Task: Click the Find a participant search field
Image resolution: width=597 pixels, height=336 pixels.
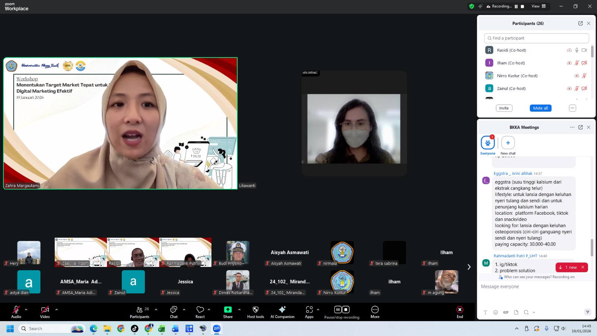Action: pos(537,38)
